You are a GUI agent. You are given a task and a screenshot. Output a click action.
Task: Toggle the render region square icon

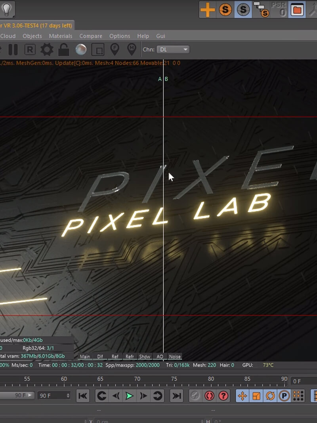tap(98, 50)
